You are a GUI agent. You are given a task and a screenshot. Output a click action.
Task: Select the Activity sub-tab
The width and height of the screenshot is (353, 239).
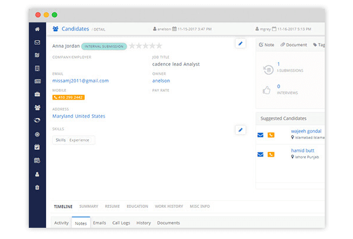click(x=61, y=223)
